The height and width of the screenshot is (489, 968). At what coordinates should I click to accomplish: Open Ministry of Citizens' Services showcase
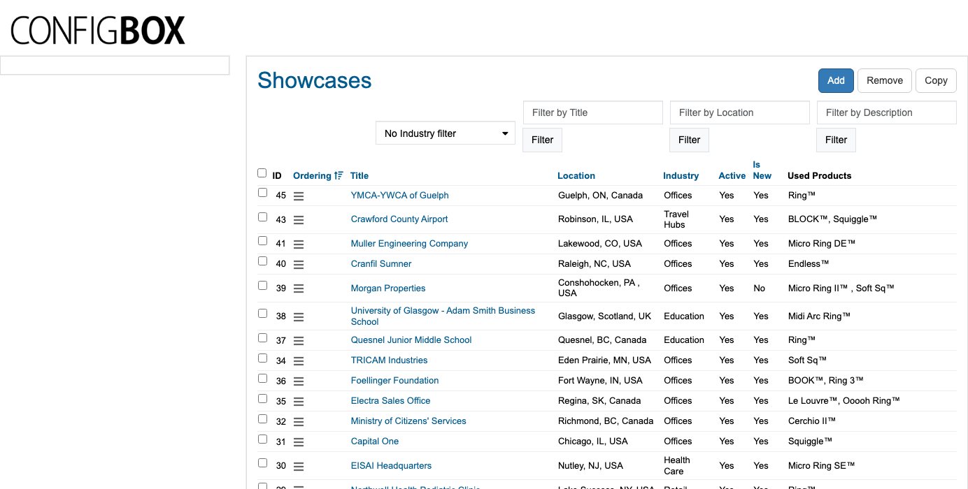(408, 421)
